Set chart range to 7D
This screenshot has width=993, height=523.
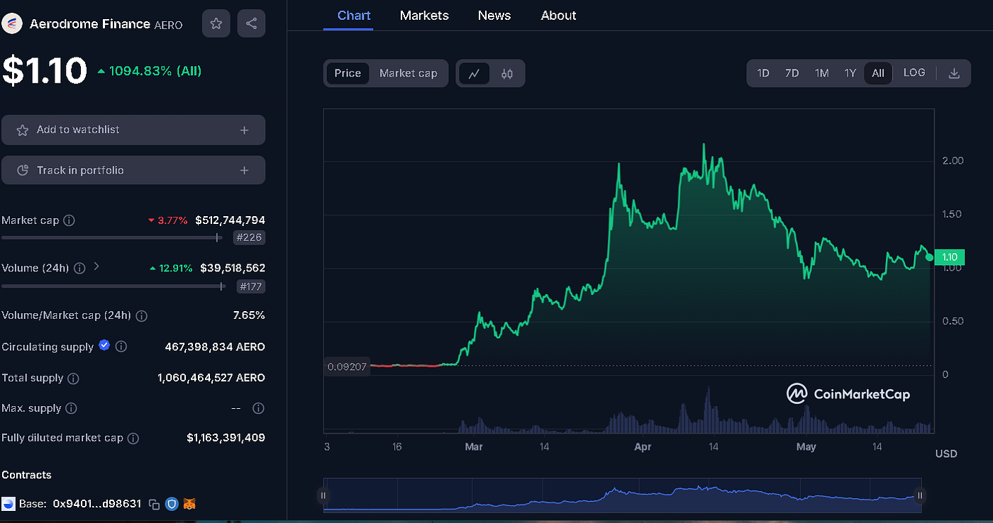[792, 73]
